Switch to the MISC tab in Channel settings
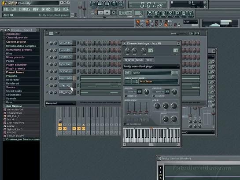 pyautogui.click(x=140, y=60)
